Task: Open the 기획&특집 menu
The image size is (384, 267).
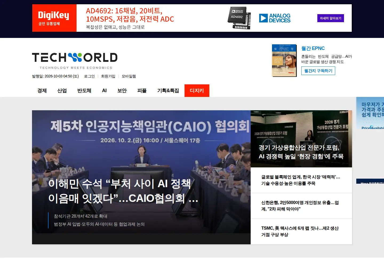Action: [168, 91]
